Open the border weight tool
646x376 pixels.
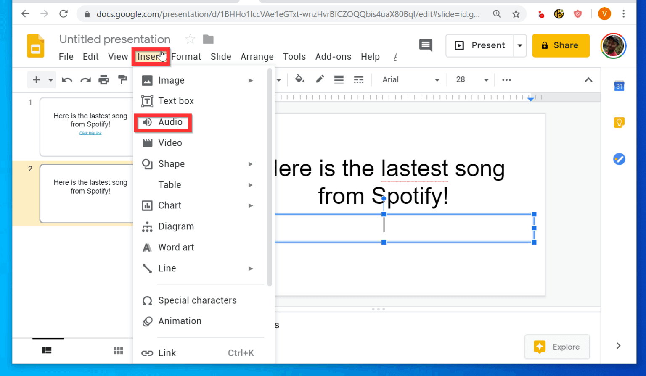pos(339,79)
